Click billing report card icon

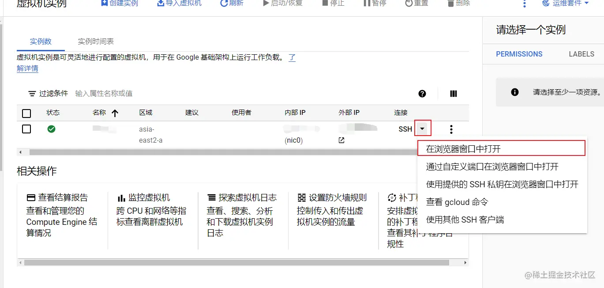[x=31, y=197]
